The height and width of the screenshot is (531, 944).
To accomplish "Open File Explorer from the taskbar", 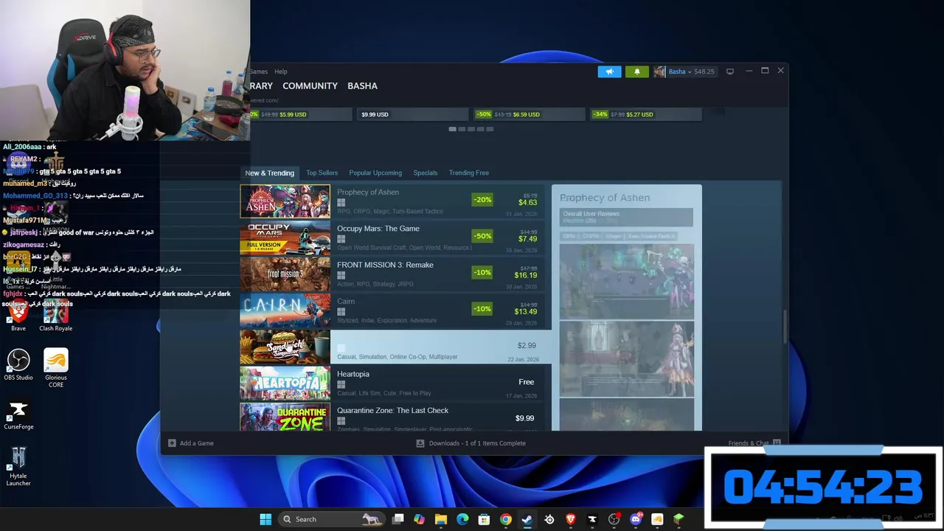I will [x=441, y=519].
